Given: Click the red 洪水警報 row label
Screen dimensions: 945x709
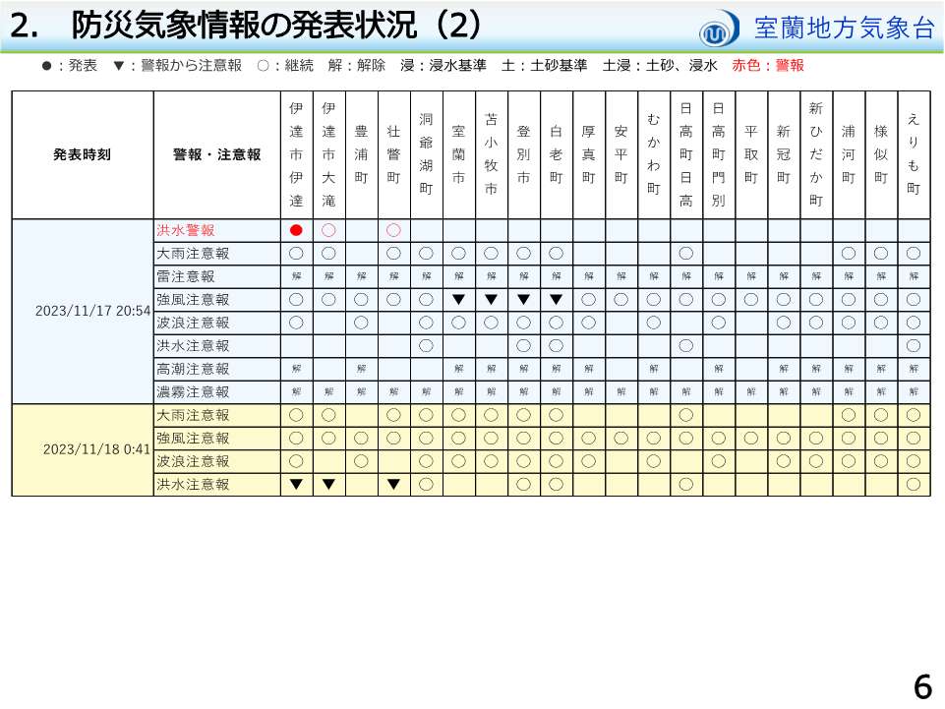Looking at the screenshot, I should coord(186,230).
